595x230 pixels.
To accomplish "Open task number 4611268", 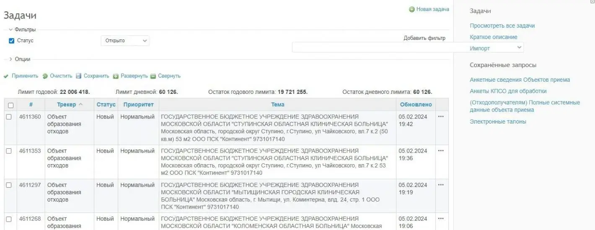I will coord(30,219).
